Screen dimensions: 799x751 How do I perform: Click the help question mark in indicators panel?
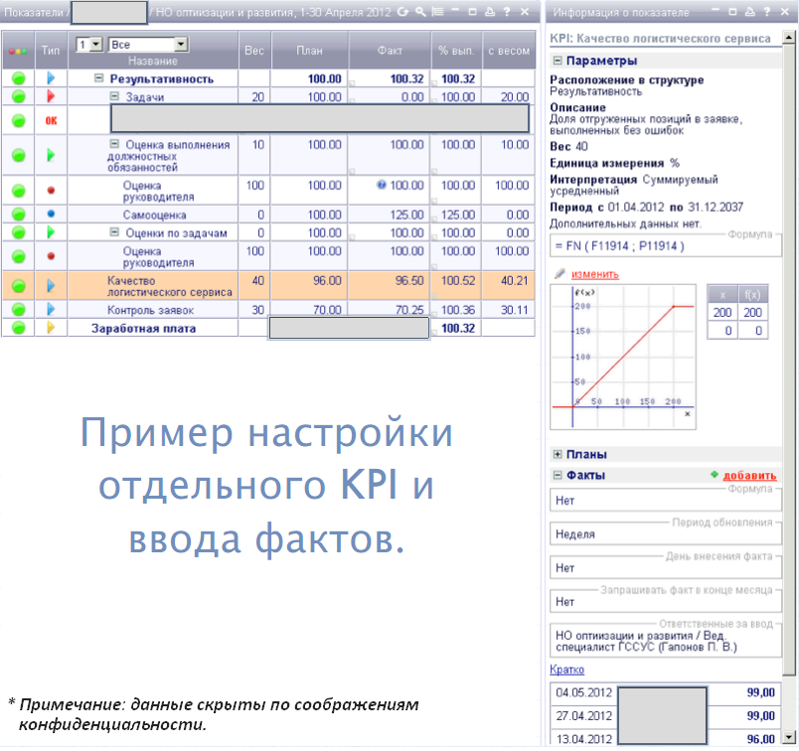507,12
